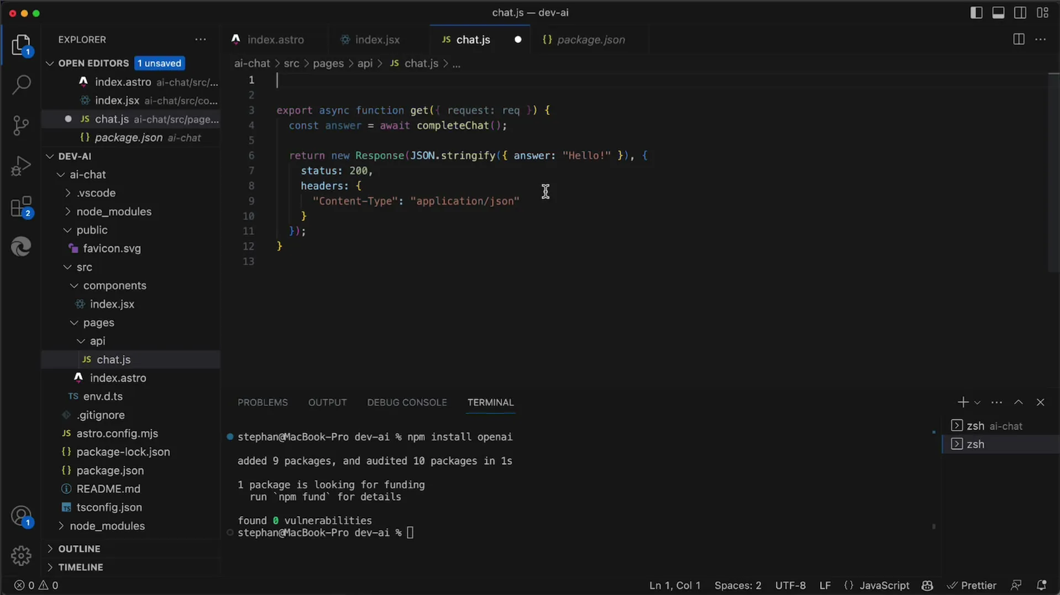Split the editor right

(1019, 40)
